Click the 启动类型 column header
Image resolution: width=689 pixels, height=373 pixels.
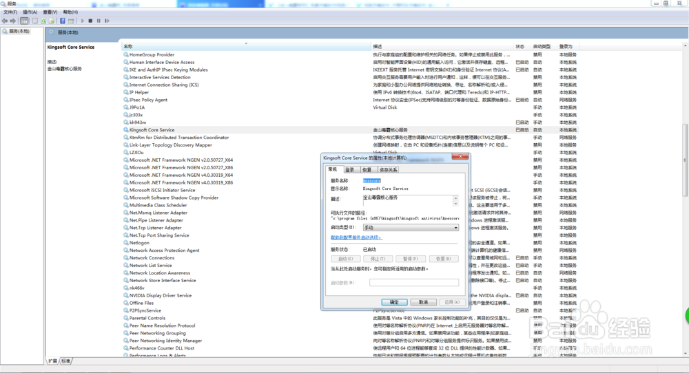pyautogui.click(x=544, y=46)
